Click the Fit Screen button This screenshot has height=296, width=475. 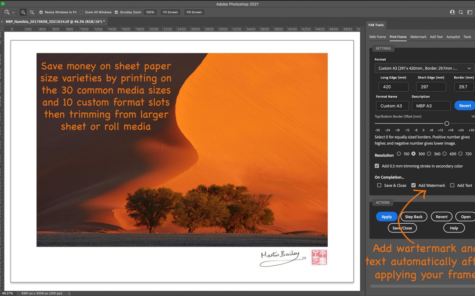coord(170,12)
